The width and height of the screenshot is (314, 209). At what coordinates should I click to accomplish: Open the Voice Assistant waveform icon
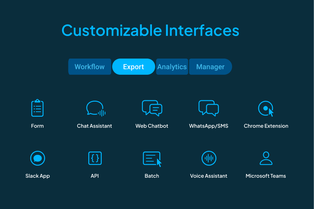click(x=209, y=158)
